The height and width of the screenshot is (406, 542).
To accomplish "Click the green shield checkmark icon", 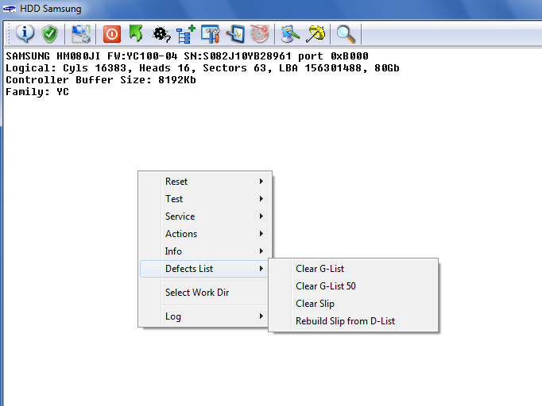I will [49, 34].
